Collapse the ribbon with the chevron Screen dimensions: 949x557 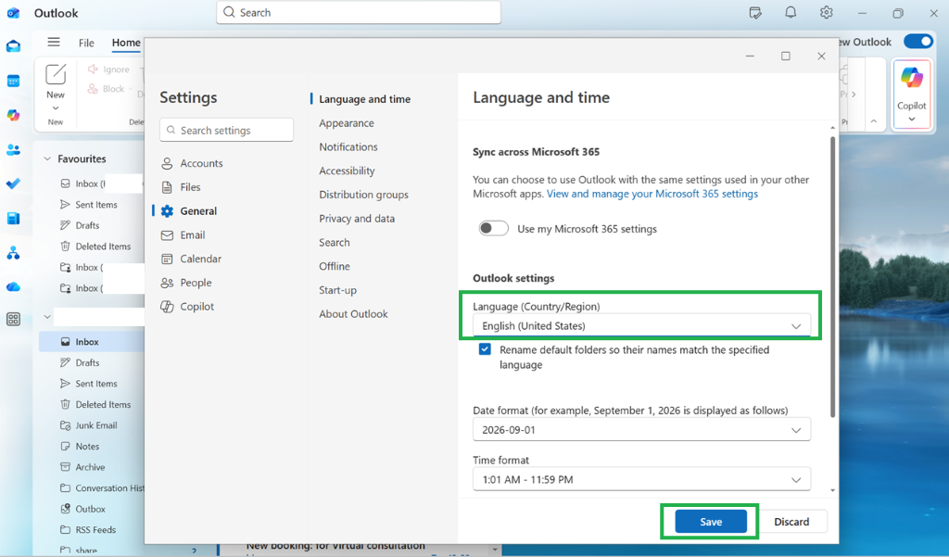(873, 121)
